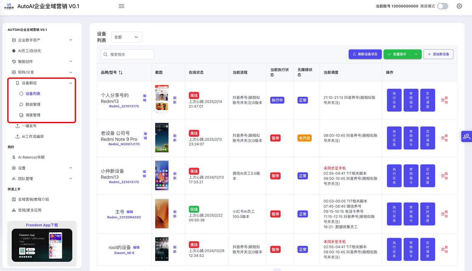Click 常用指令 for 小仲新设备
The height and width of the screenshot is (271, 472).
coord(411,176)
